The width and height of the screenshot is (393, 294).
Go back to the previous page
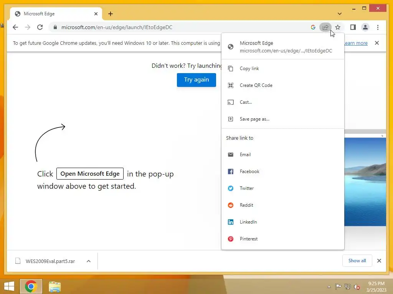point(15,27)
